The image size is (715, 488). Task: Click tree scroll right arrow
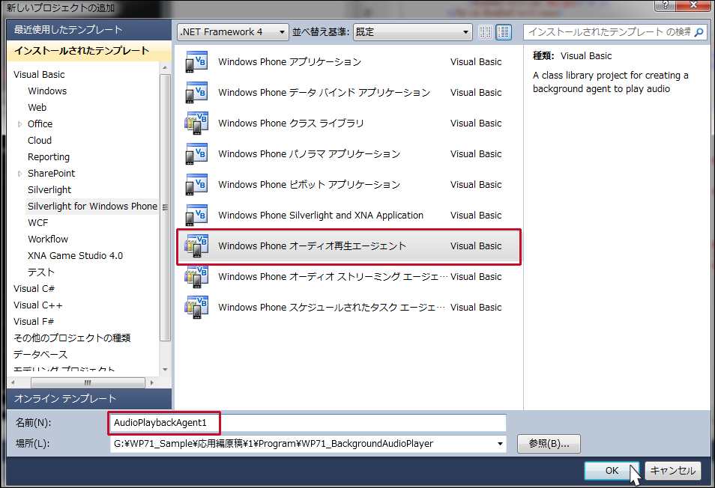[152, 383]
